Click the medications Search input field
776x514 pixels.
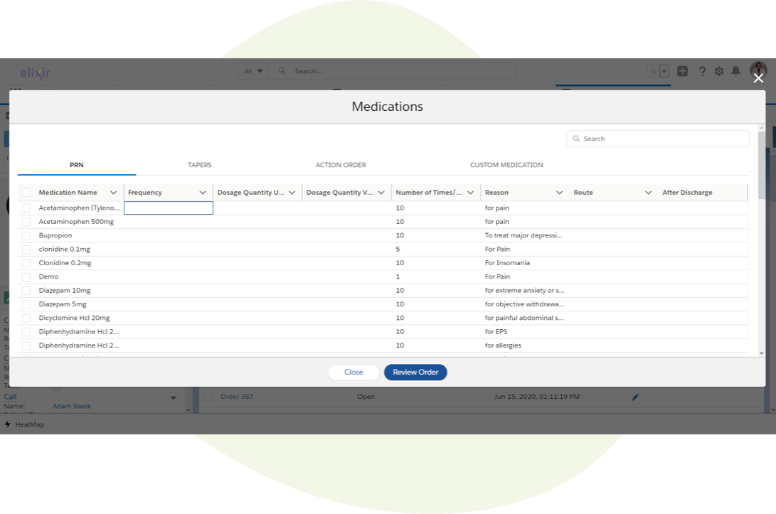coord(663,139)
